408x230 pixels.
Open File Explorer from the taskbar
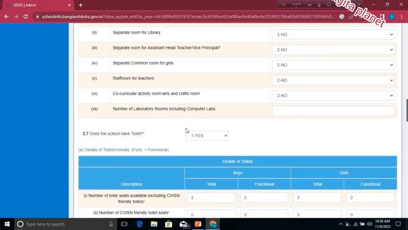tap(154, 224)
